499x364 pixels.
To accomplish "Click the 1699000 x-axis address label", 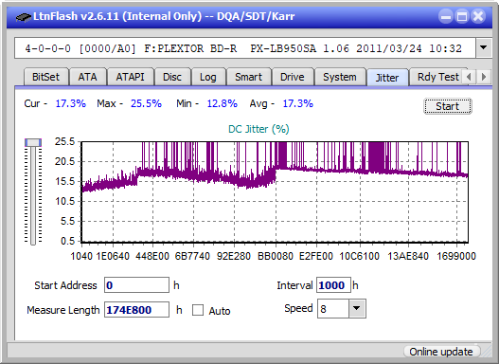I will click(456, 256).
